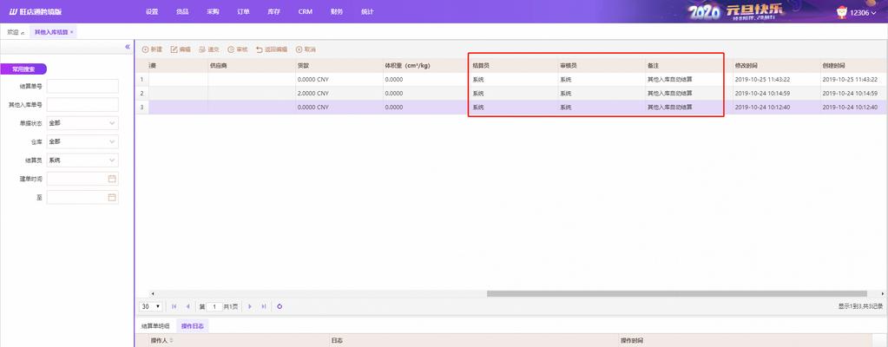Open calendar picker for 建单时间 field

coord(112,179)
